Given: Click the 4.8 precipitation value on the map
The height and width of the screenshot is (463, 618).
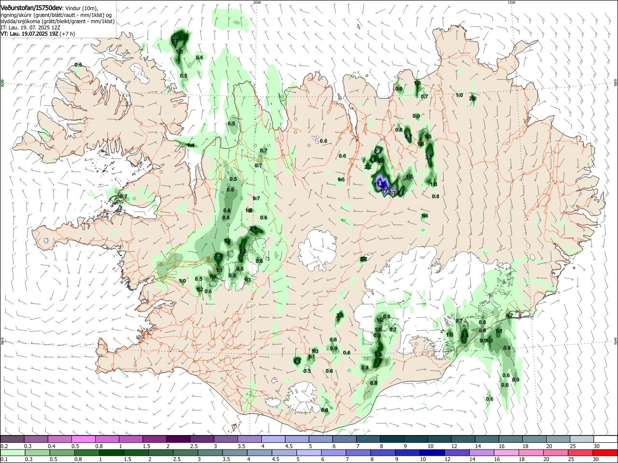Looking at the screenshot, I should pyautogui.click(x=373, y=160).
